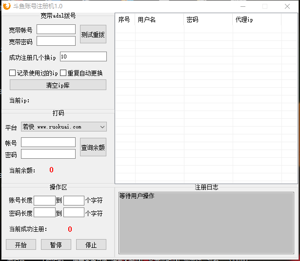Click the 测试重拨 button
This screenshot has width=300, height=261.
point(93,35)
